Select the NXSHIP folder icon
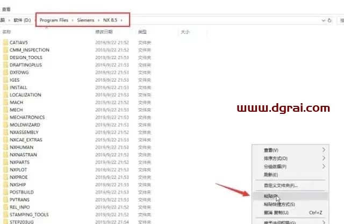Image resolution: width=344 pixels, height=224 pixels. pyautogui.click(x=6, y=185)
